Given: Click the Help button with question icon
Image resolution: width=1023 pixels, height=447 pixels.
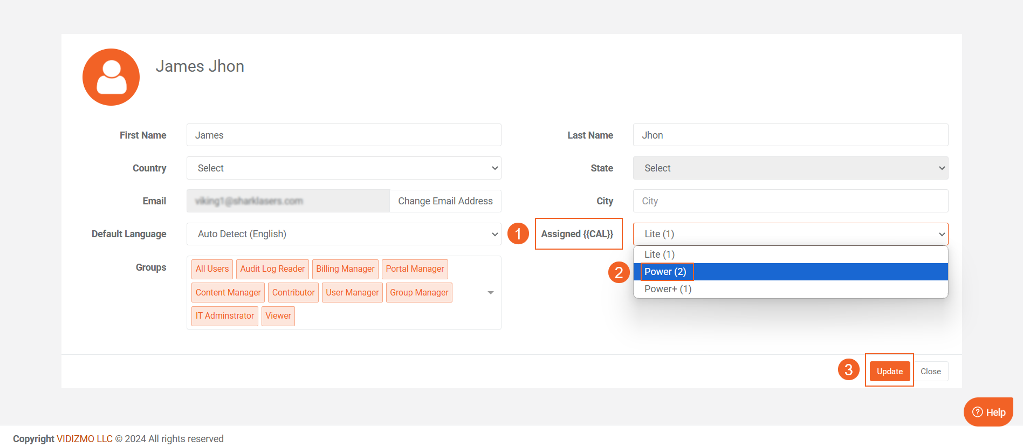Looking at the screenshot, I should pos(988,412).
